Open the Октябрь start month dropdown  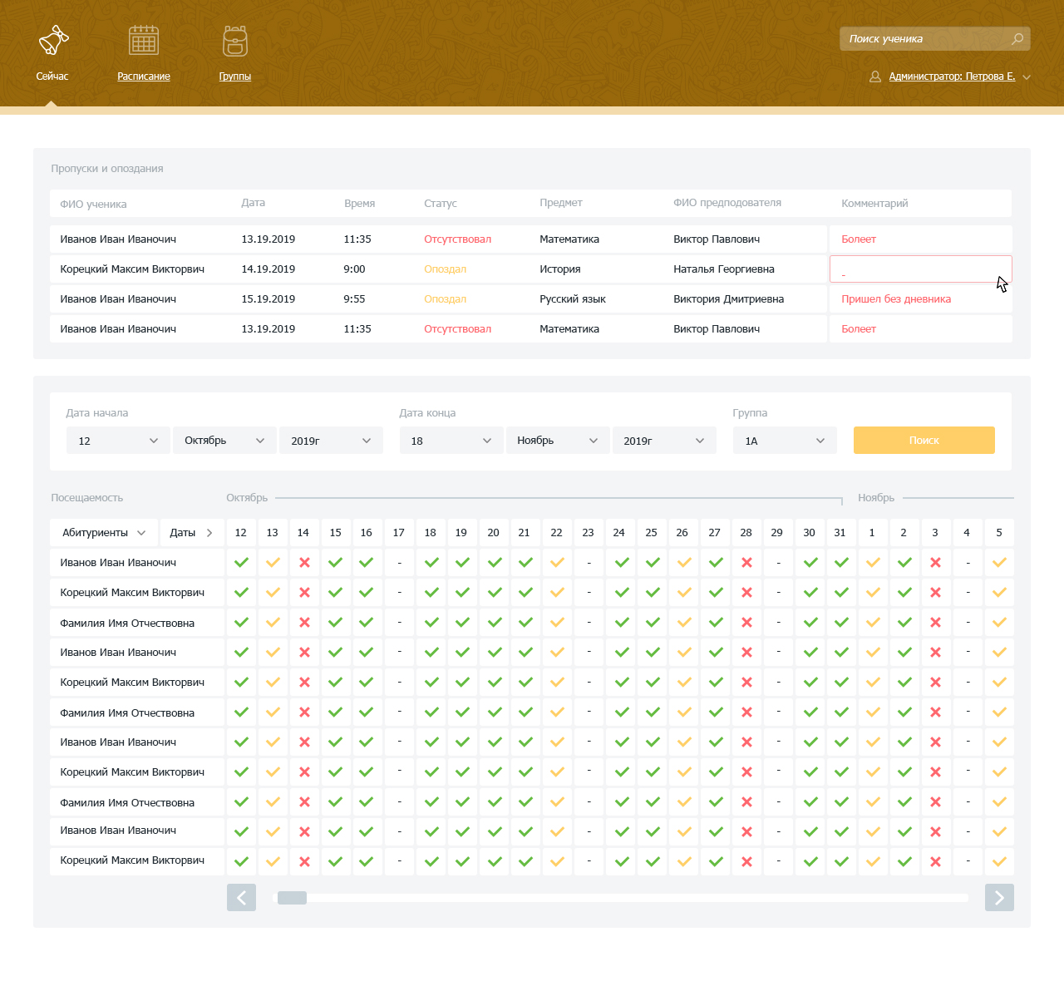point(225,441)
